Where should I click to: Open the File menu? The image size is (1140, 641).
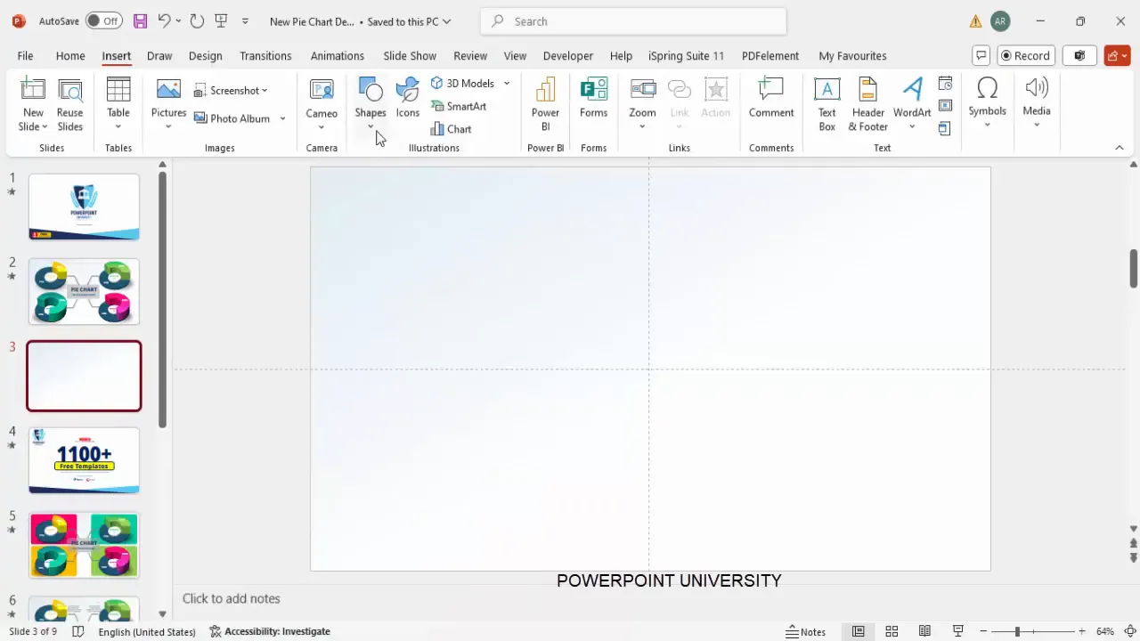click(x=25, y=55)
